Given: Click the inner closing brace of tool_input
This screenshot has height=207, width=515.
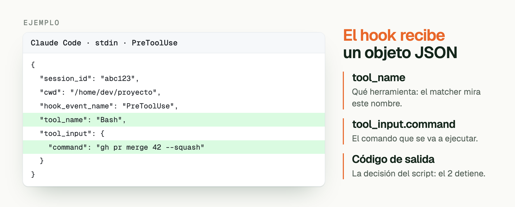Looking at the screenshot, I should click(42, 161).
